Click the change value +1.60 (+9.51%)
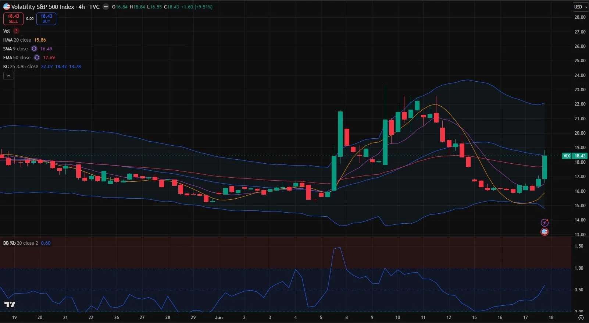Viewport: 589px width, 323px height. pos(197,7)
